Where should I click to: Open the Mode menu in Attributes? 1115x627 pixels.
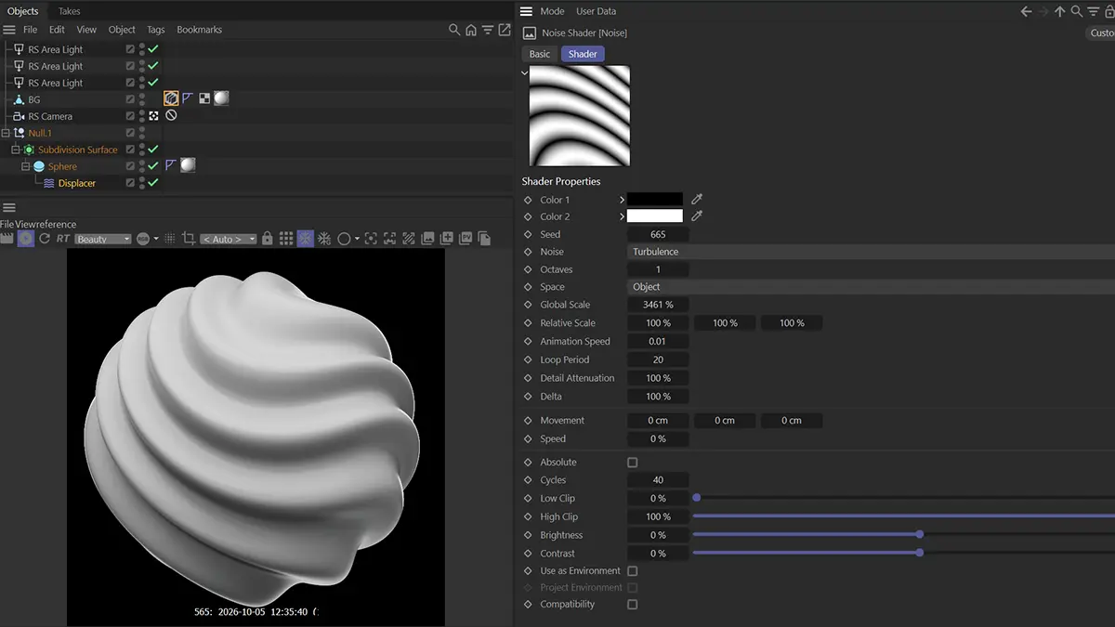(552, 11)
